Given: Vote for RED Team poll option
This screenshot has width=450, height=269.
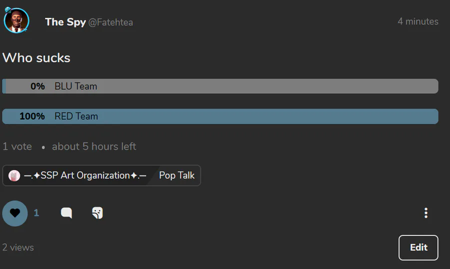Looking at the screenshot, I should (x=220, y=116).
